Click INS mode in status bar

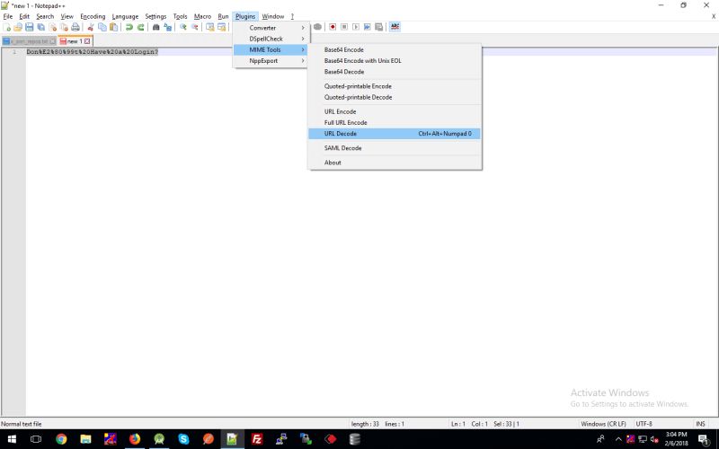[x=700, y=424]
